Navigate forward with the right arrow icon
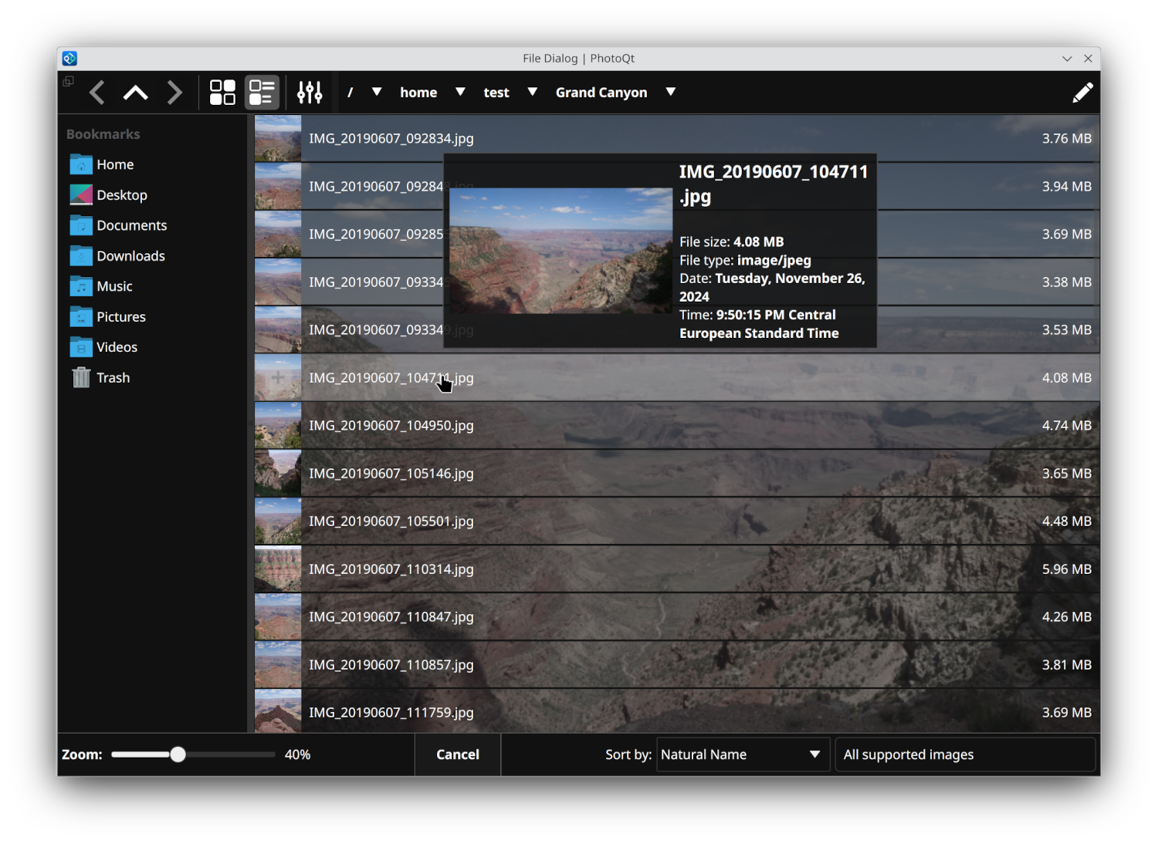Viewport: 1158px width, 844px height. coord(174,92)
